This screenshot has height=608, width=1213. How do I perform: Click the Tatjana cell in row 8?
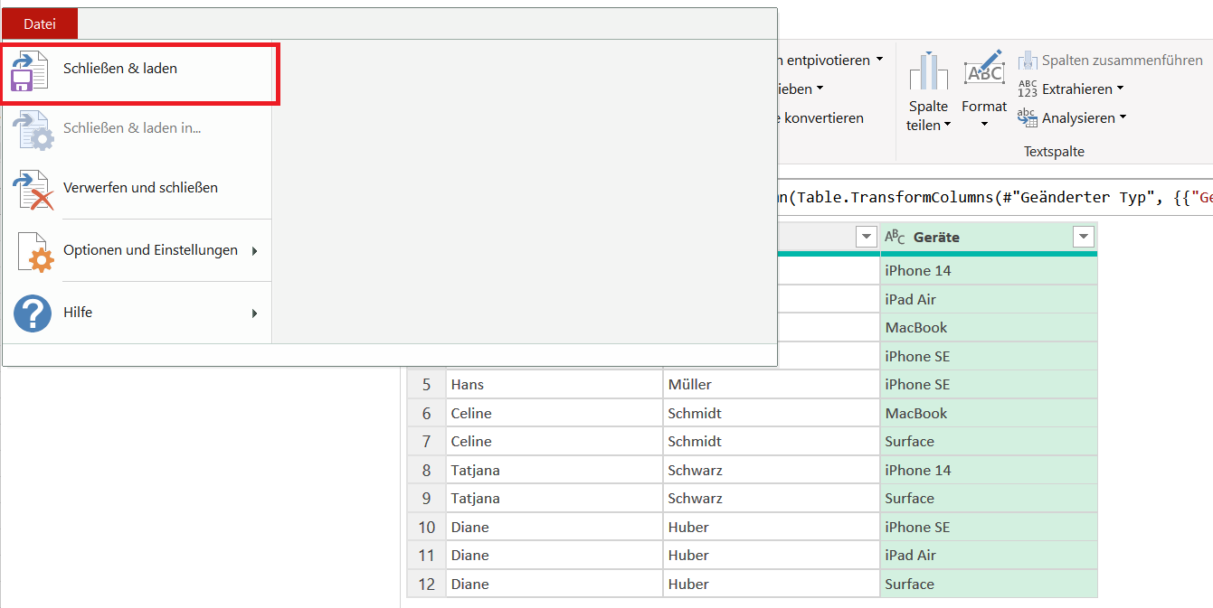coord(554,471)
